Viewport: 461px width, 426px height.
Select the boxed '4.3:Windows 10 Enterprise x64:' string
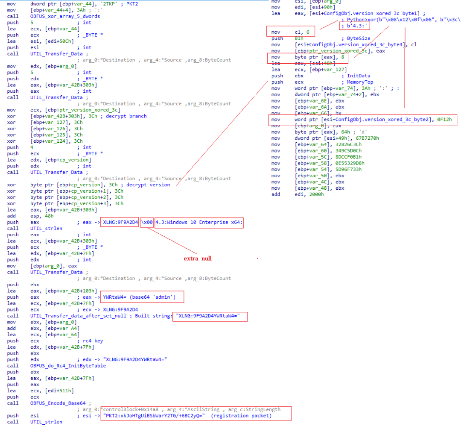[x=198, y=222]
